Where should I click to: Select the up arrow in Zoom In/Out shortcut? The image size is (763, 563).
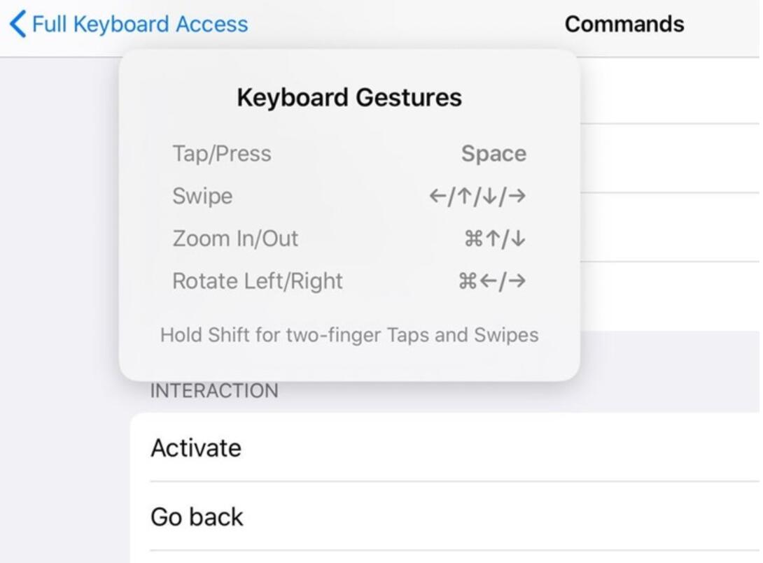click(x=494, y=238)
